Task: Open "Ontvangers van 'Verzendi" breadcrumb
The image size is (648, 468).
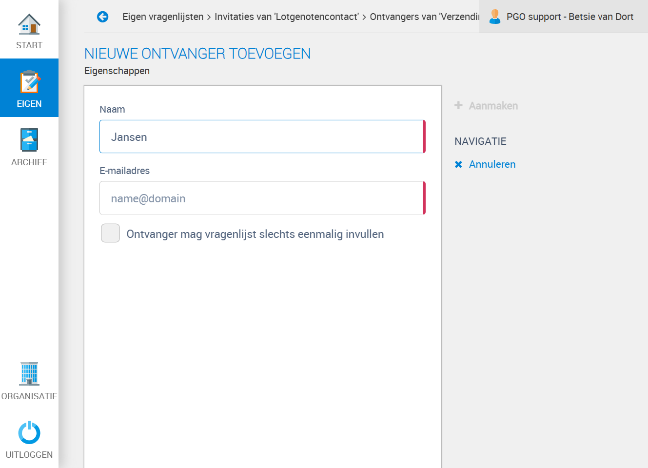Action: click(424, 17)
